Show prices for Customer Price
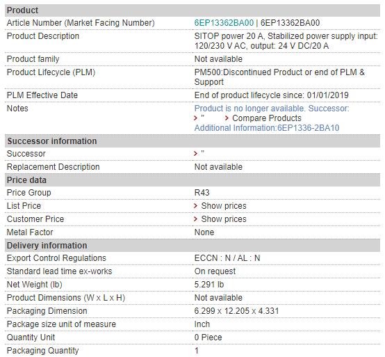The width and height of the screenshot is (385, 357). (224, 219)
